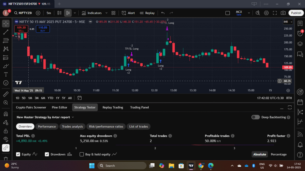305x171 pixels.
Task: Enter fullscreen mode
Action: pos(275,13)
